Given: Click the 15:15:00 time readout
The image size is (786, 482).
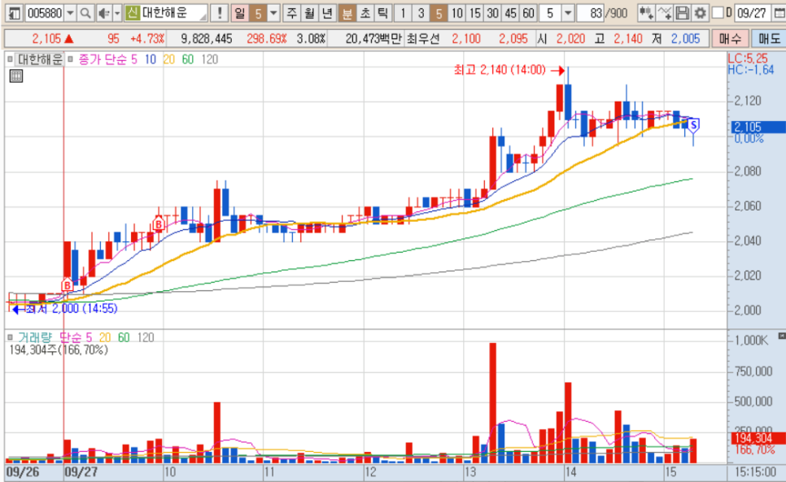Looking at the screenshot, I should 755,472.
